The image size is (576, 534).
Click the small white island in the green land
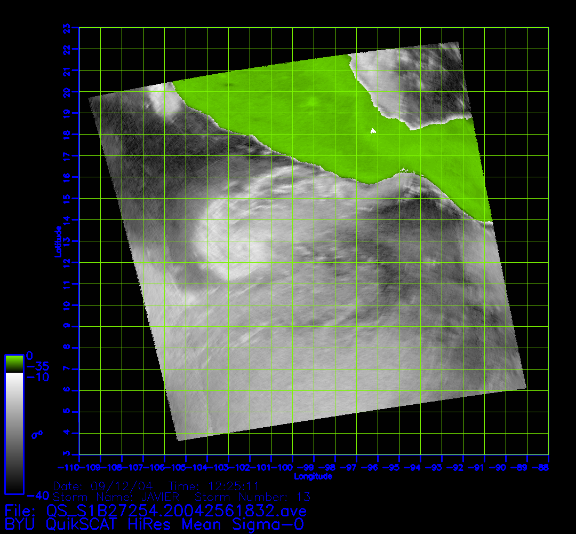click(x=373, y=130)
